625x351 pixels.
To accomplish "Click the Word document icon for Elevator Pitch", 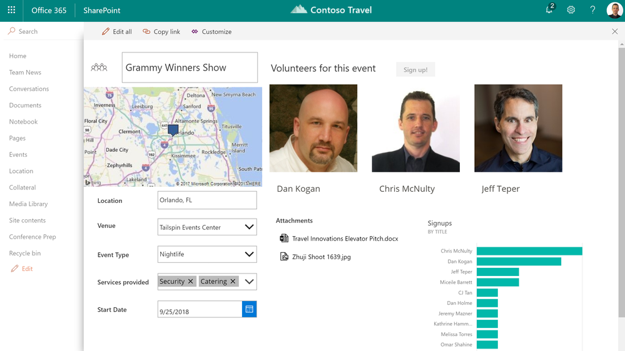I will point(284,239).
